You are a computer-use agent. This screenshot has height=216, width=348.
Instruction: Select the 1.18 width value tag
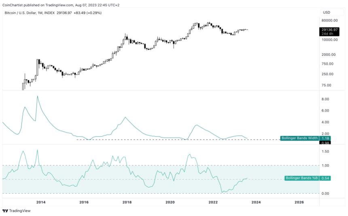pos(326,138)
